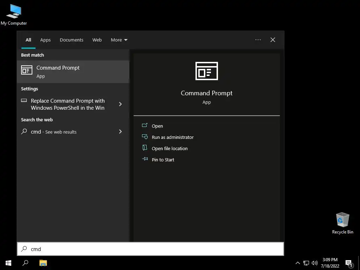Click the taskbar search magnifier icon
Viewport: 360px width, 270px height.
[25, 263]
